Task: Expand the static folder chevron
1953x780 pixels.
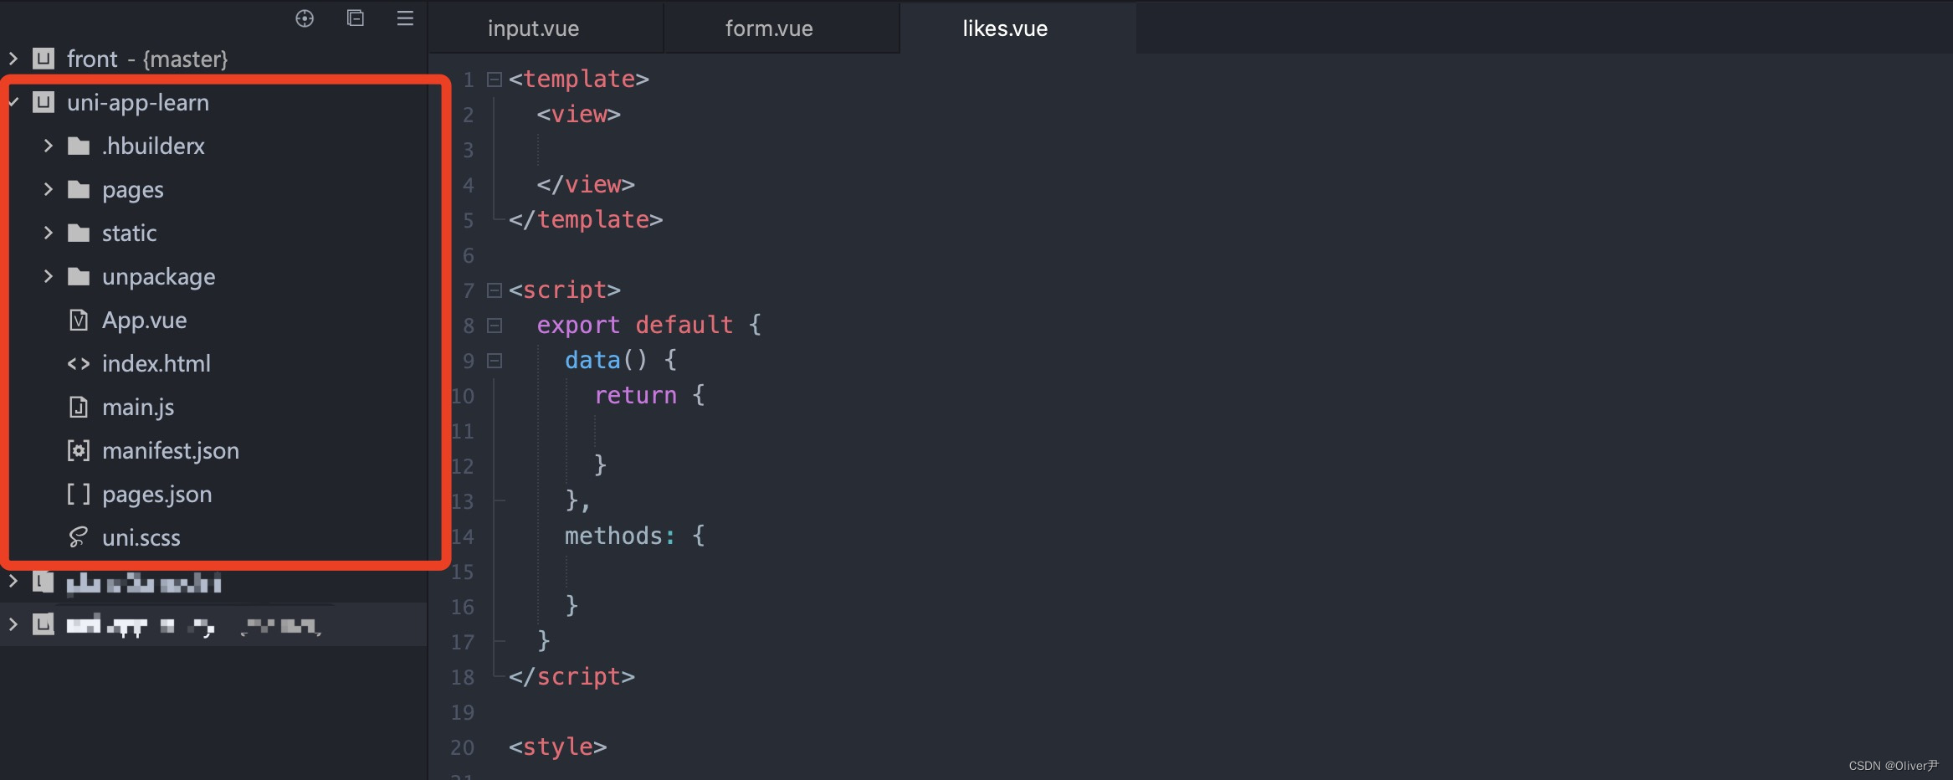Action: (x=48, y=233)
